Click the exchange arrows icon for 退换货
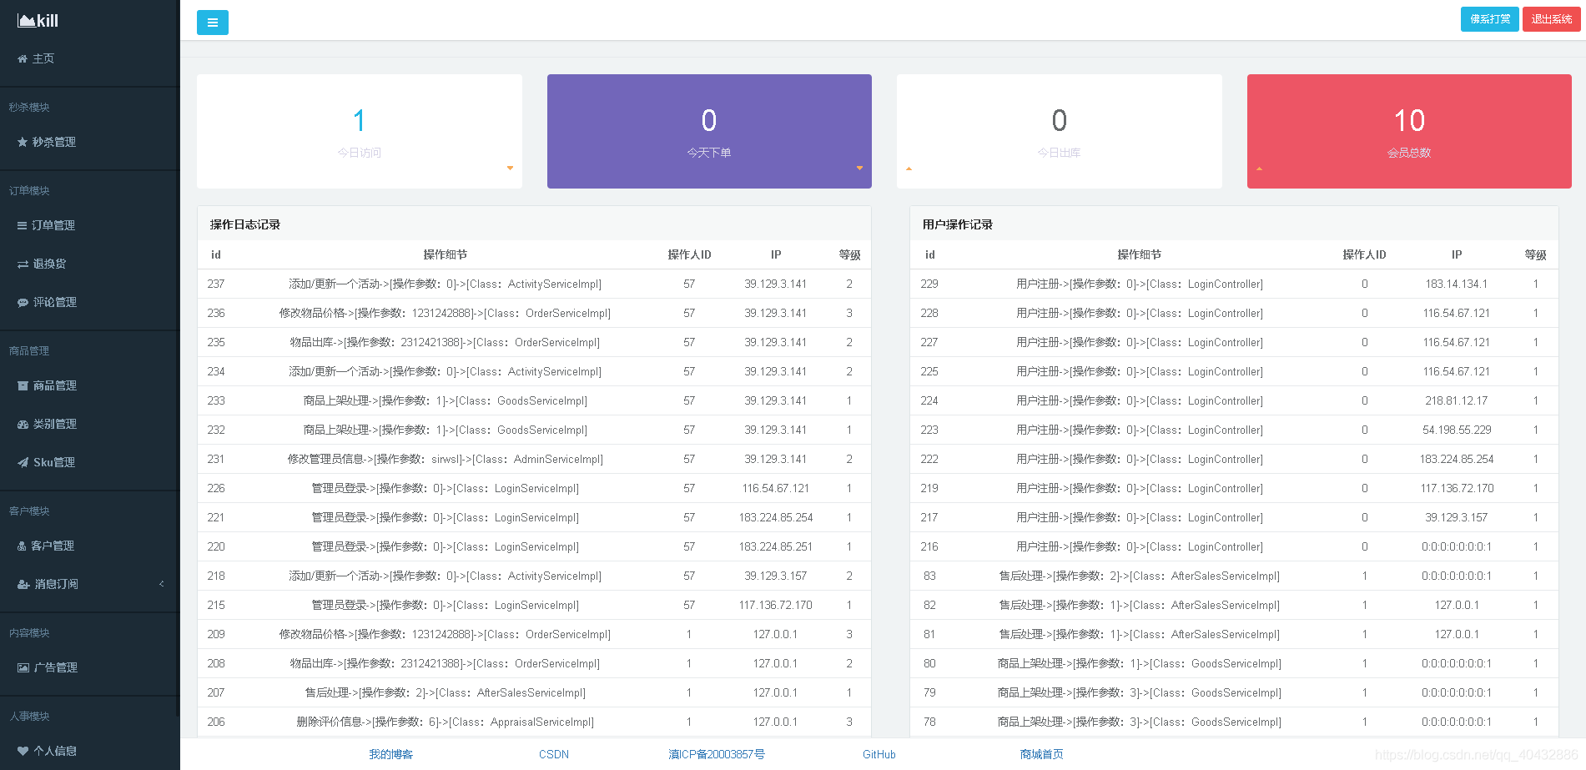This screenshot has height=770, width=1586. 23,264
